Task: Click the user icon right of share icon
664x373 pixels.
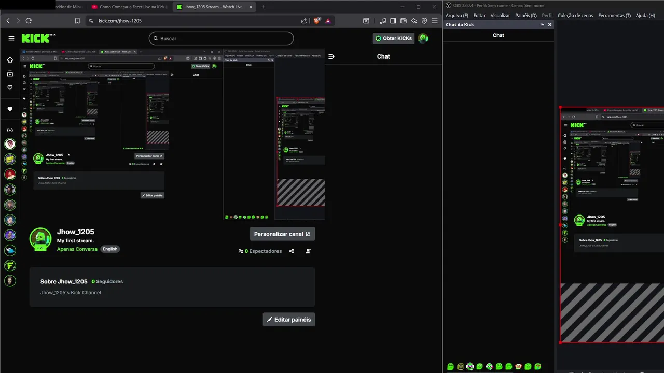Action: [308, 251]
